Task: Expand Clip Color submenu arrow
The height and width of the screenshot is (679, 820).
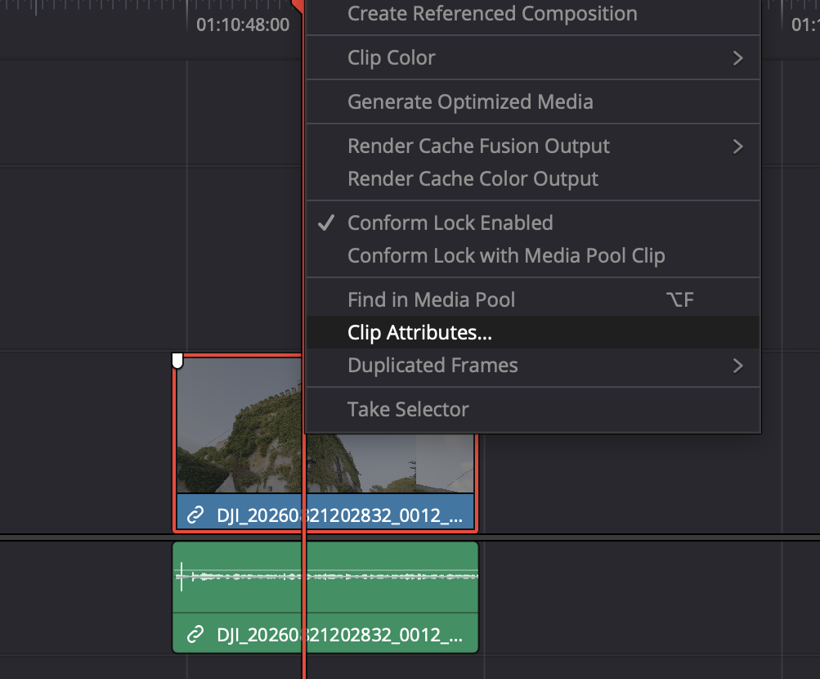Action: (x=737, y=58)
